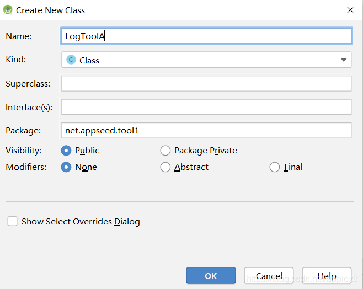Close the Create New Class dialog

(x=350, y=10)
